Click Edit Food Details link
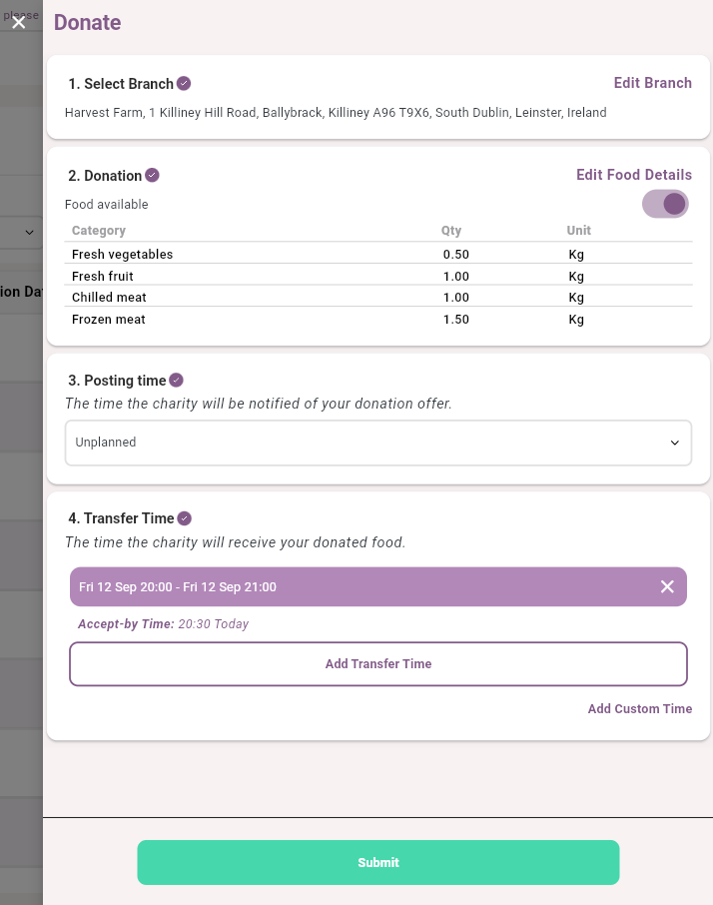The height and width of the screenshot is (905, 713). pyautogui.click(x=633, y=175)
